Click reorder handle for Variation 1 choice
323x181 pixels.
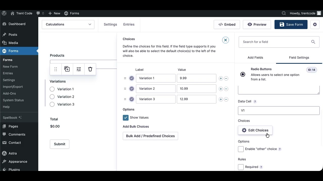125,78
